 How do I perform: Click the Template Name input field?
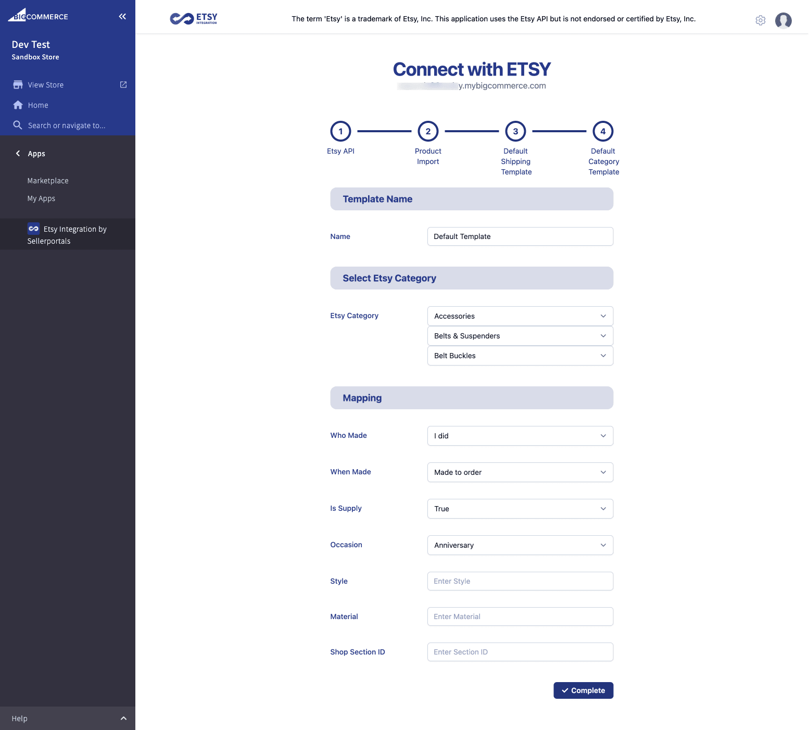(x=521, y=236)
